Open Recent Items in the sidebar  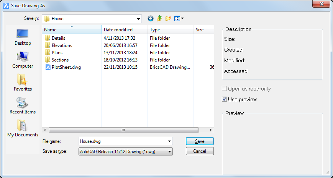click(23, 106)
